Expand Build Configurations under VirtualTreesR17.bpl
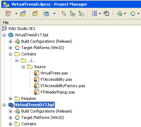This screenshot has height=127, width=141. 11,41
